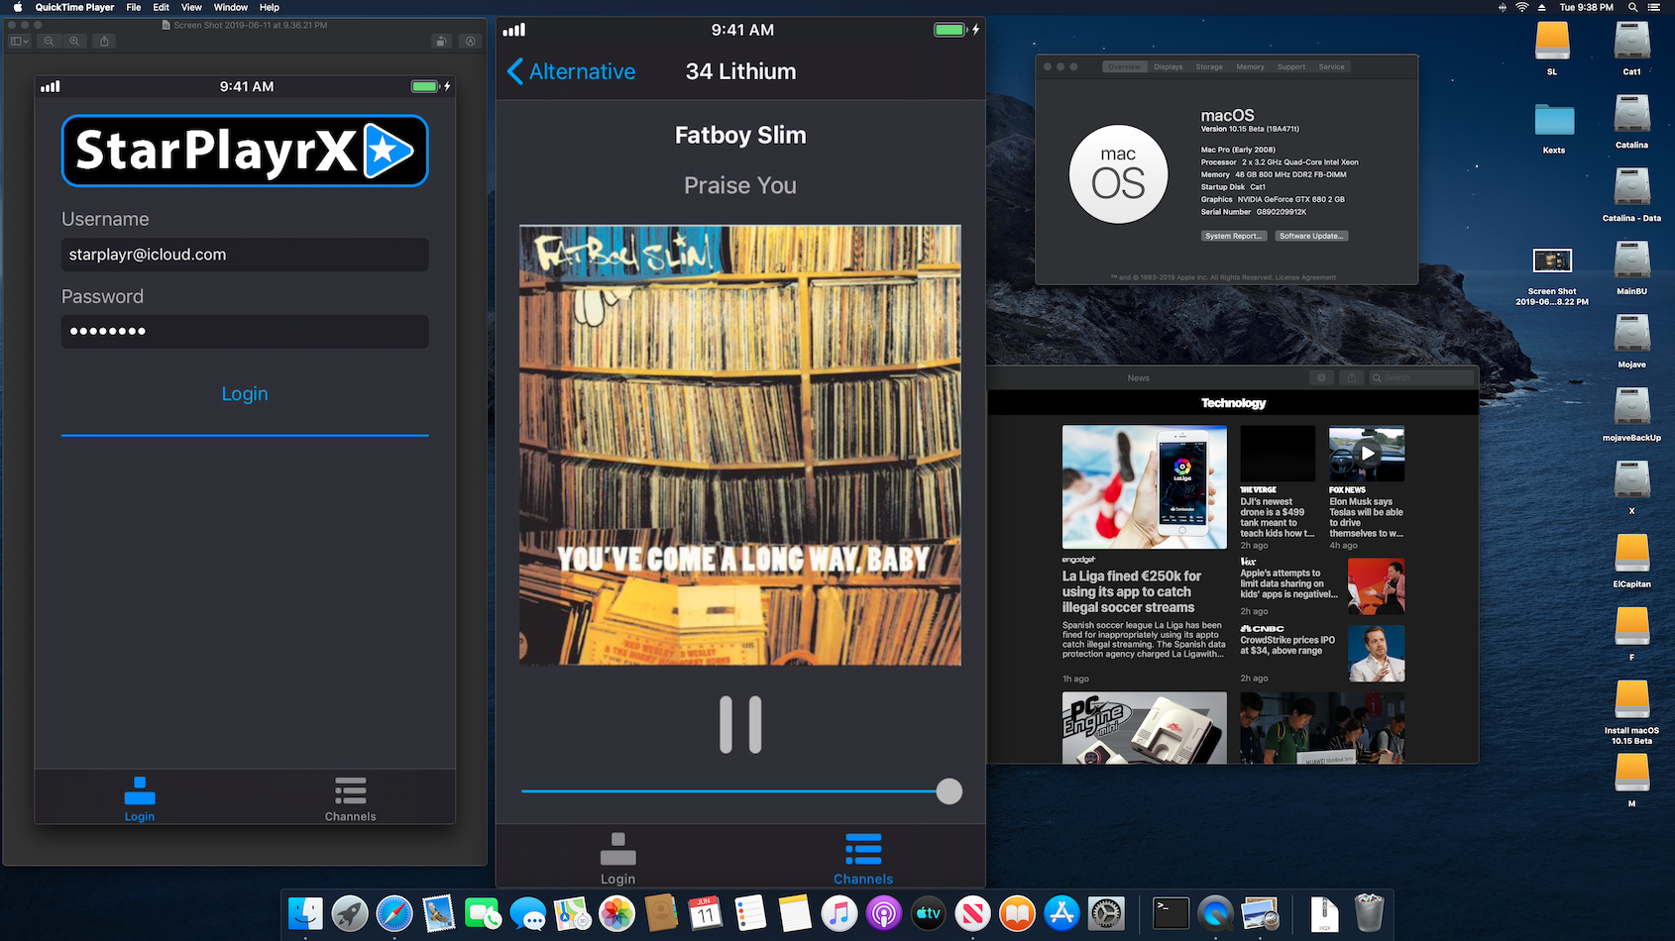Viewport: 1675px width, 941px height.
Task: Open Photos from the Dock
Action: (616, 913)
